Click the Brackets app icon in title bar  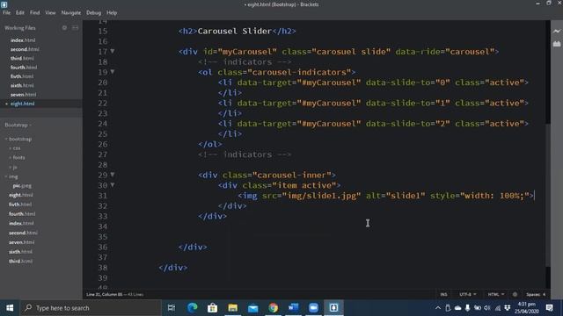[4, 4]
